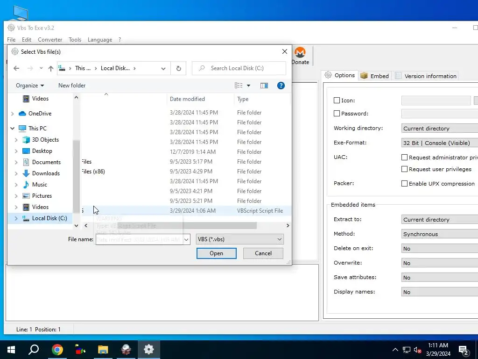Go up one folder level
The width and height of the screenshot is (478, 359).
pos(51,68)
